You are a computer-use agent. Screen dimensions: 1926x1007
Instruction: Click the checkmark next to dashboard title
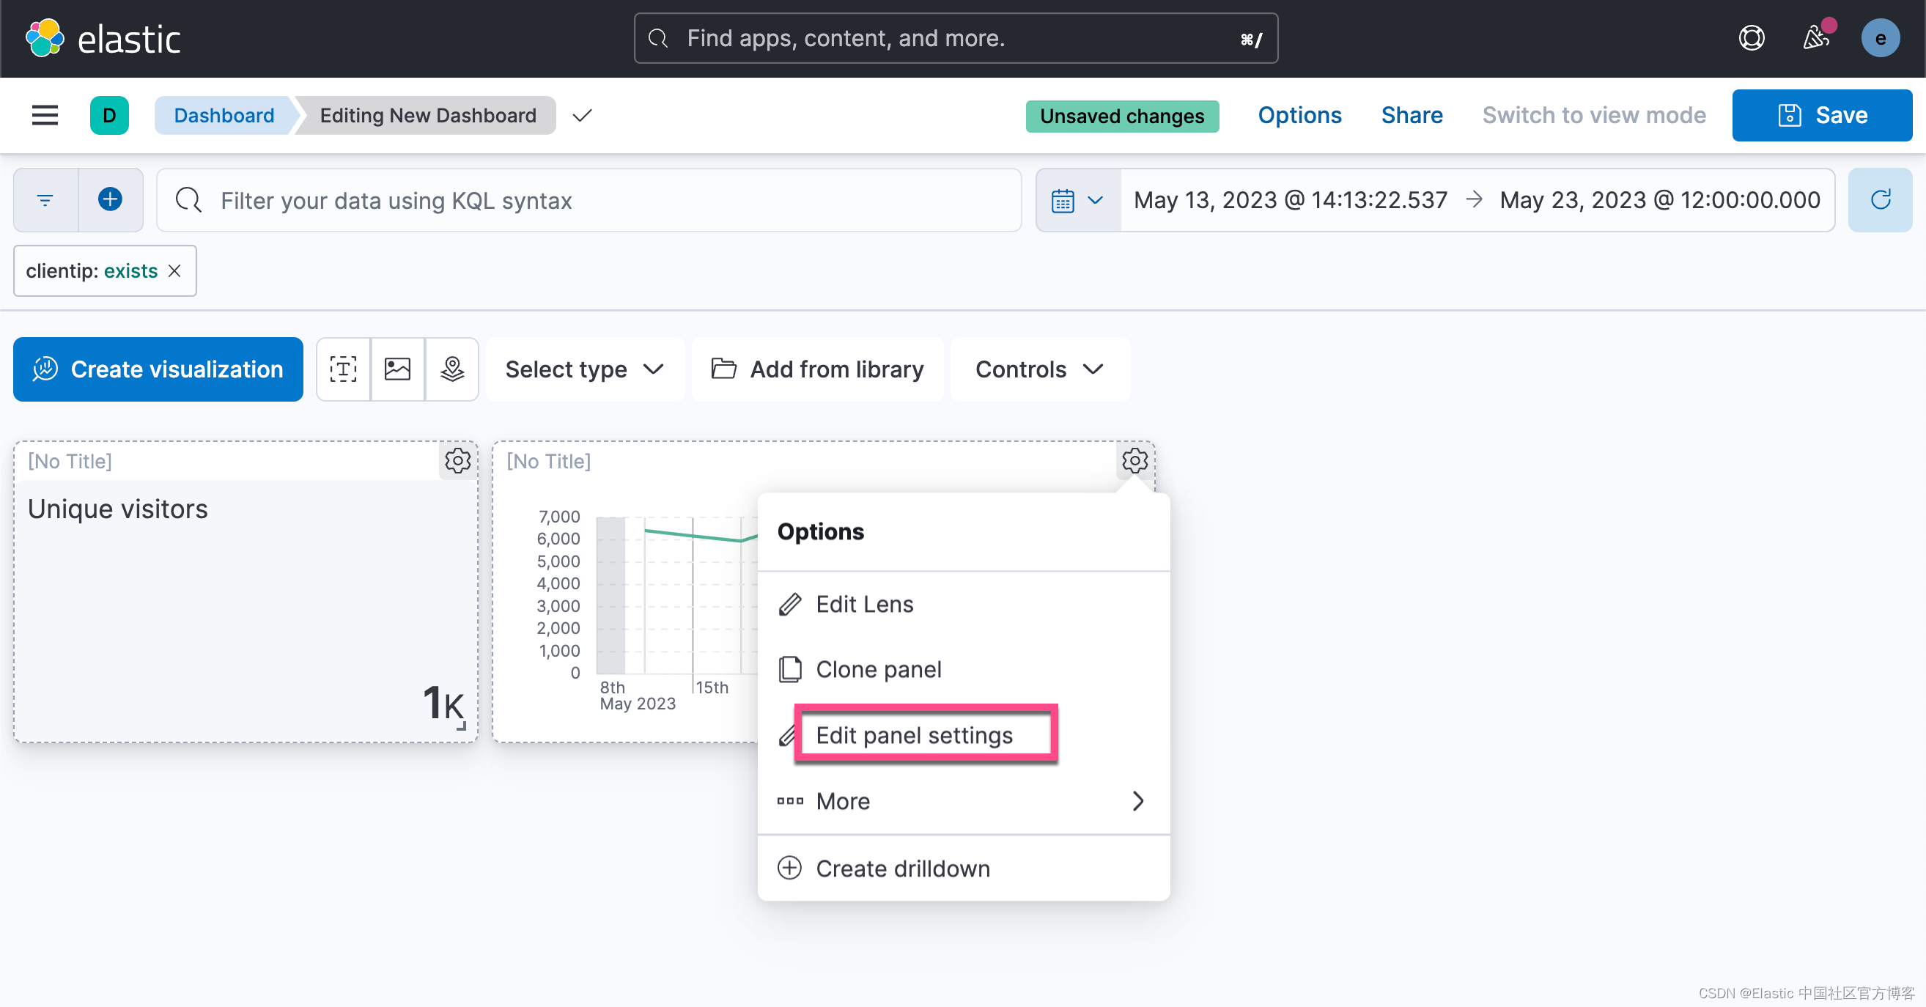[582, 115]
